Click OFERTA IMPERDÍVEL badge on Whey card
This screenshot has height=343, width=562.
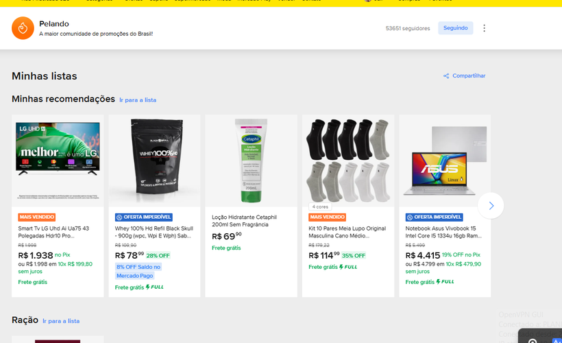(x=144, y=217)
